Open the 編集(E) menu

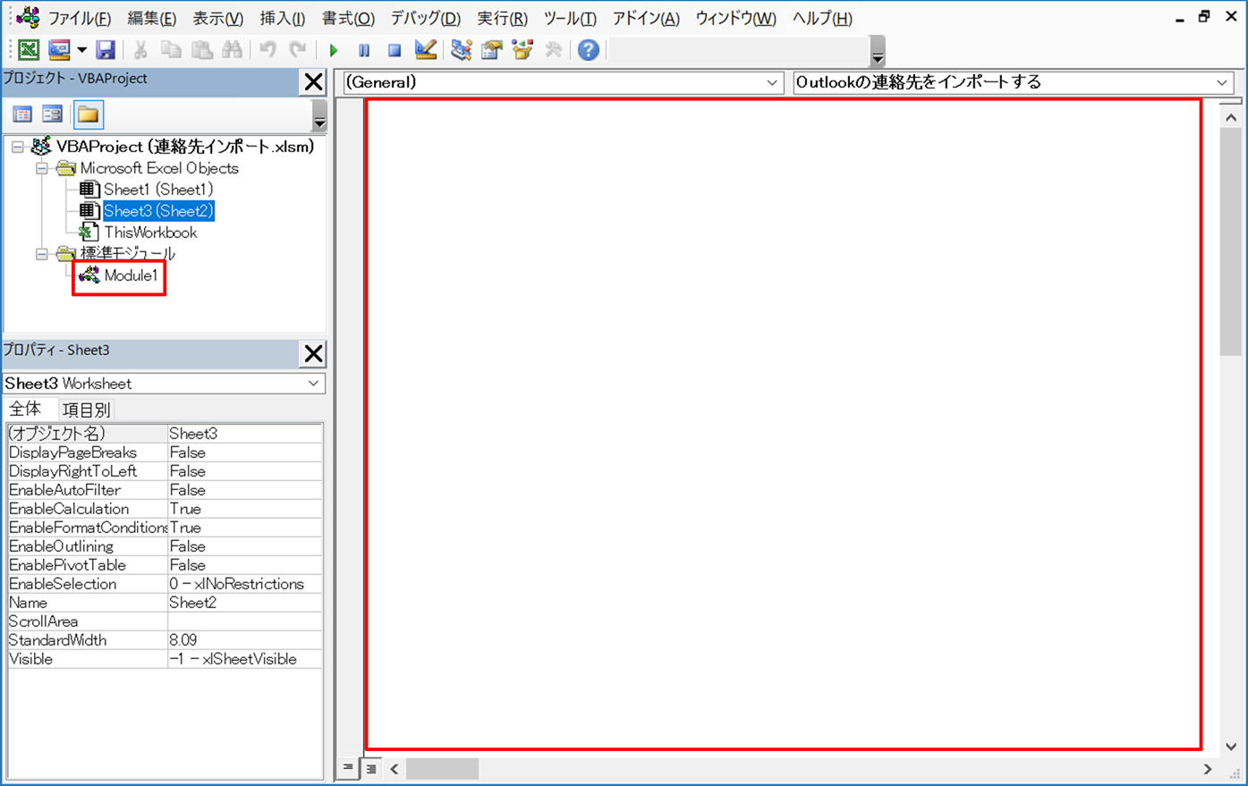tap(152, 18)
